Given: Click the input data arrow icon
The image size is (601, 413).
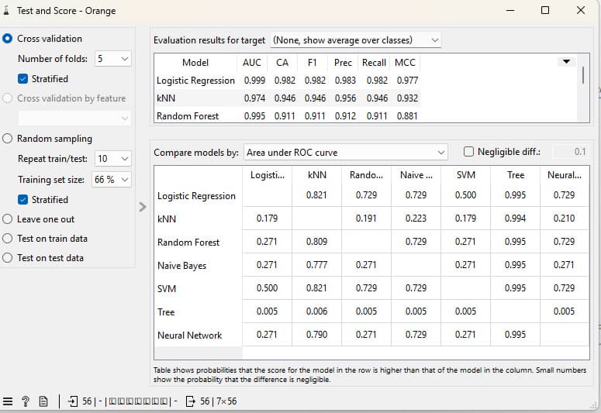Looking at the screenshot, I should point(72,401).
